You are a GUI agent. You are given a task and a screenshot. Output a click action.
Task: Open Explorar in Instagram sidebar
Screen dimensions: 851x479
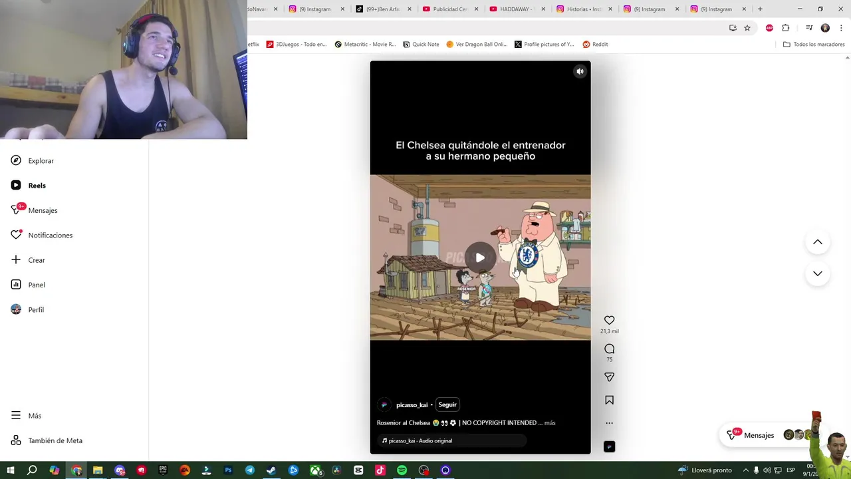tap(32, 160)
